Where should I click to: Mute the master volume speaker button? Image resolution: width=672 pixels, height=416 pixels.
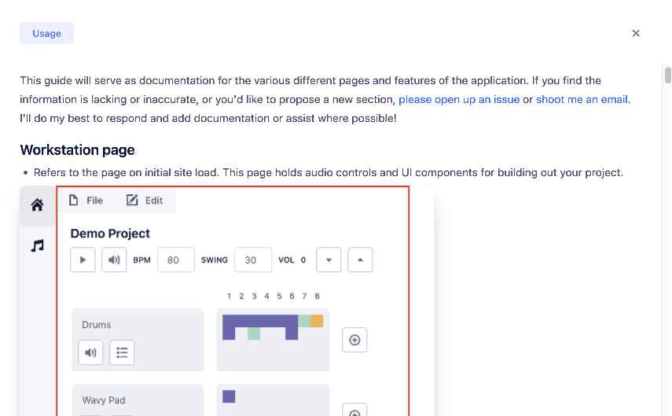point(114,260)
